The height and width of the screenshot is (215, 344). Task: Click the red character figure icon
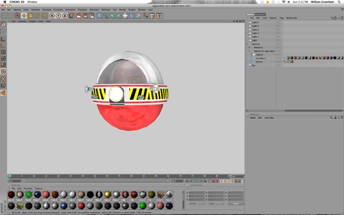tap(146, 15)
